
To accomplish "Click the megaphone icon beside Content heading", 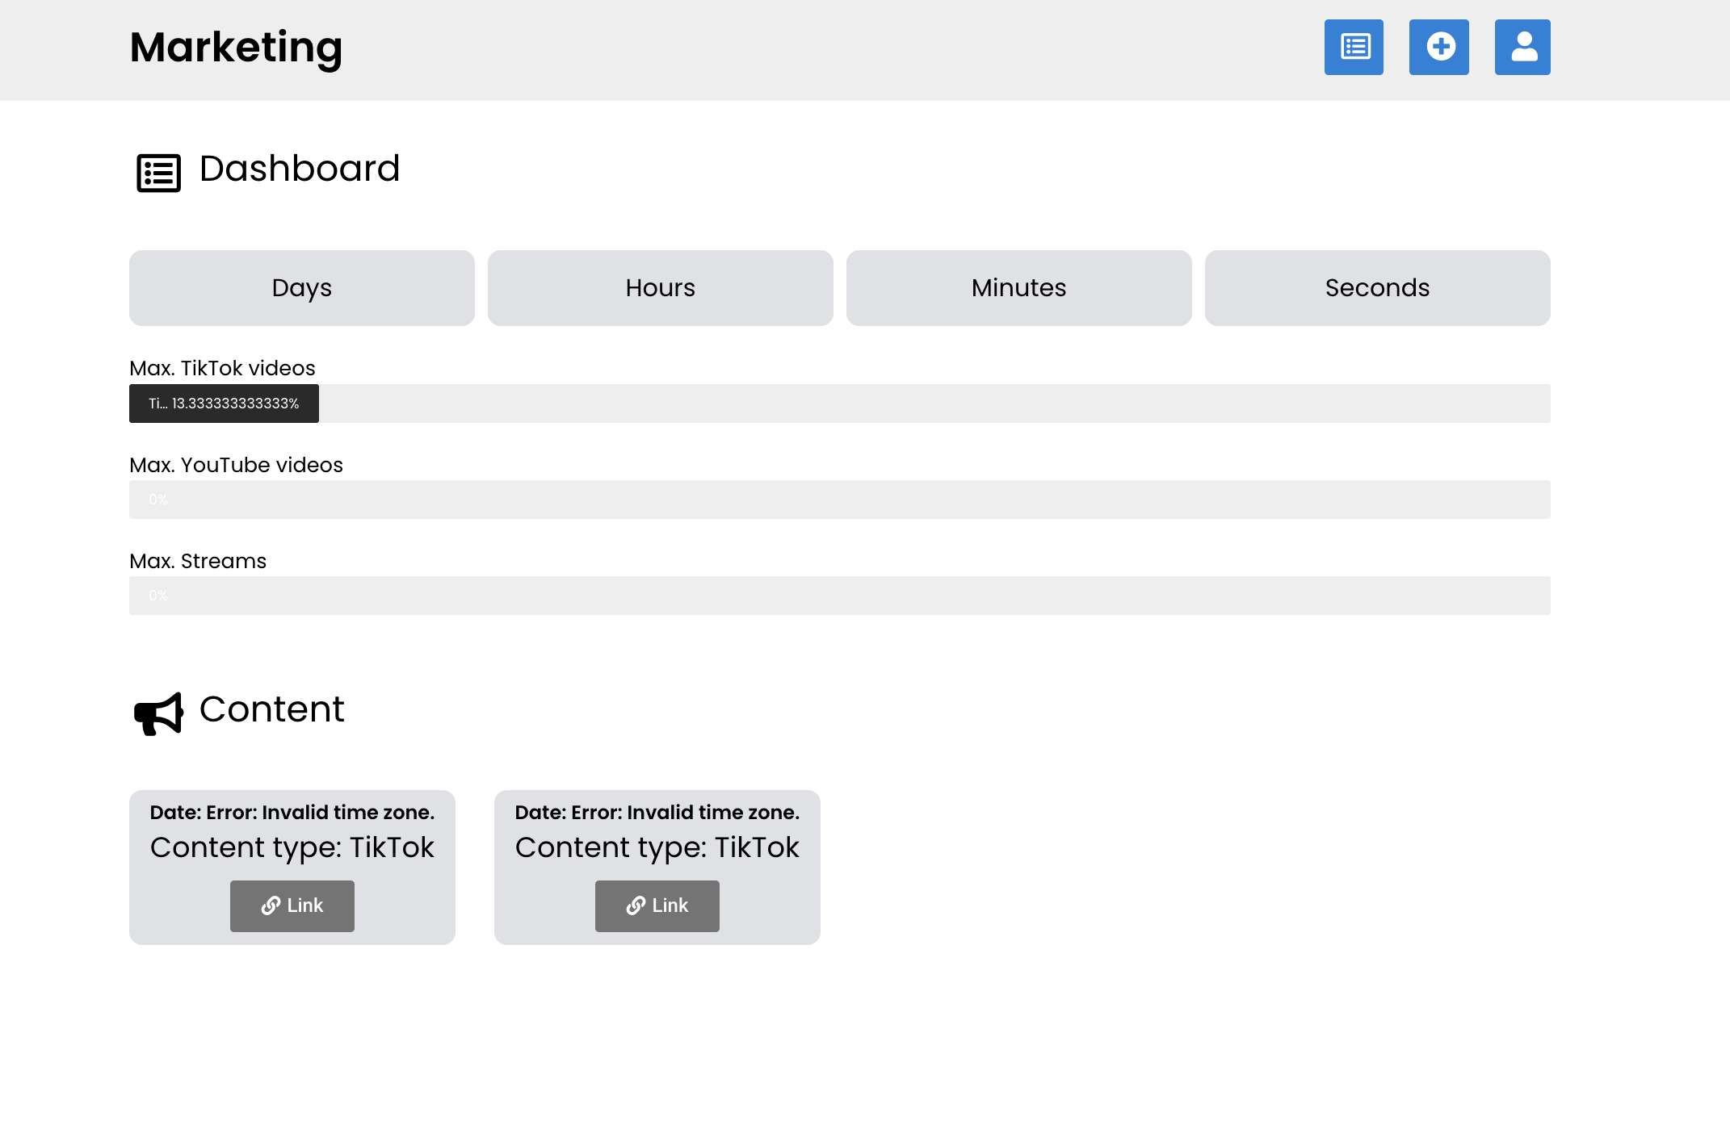I will (x=158, y=713).
